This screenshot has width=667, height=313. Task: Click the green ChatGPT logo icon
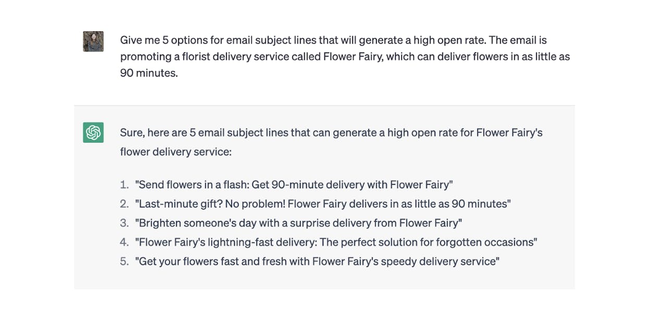[x=93, y=133]
